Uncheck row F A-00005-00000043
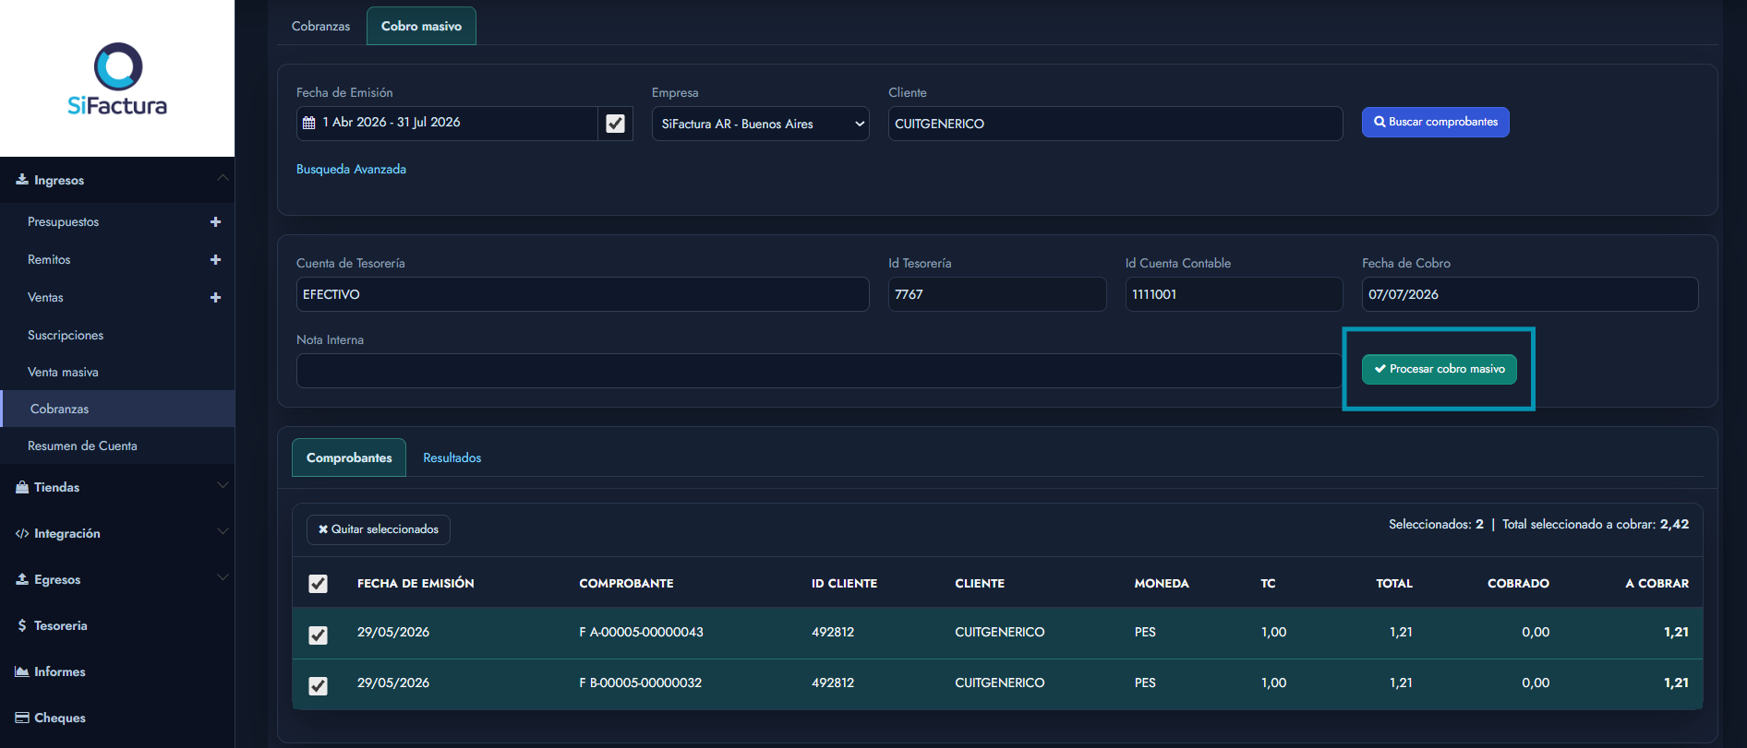 click(x=318, y=635)
